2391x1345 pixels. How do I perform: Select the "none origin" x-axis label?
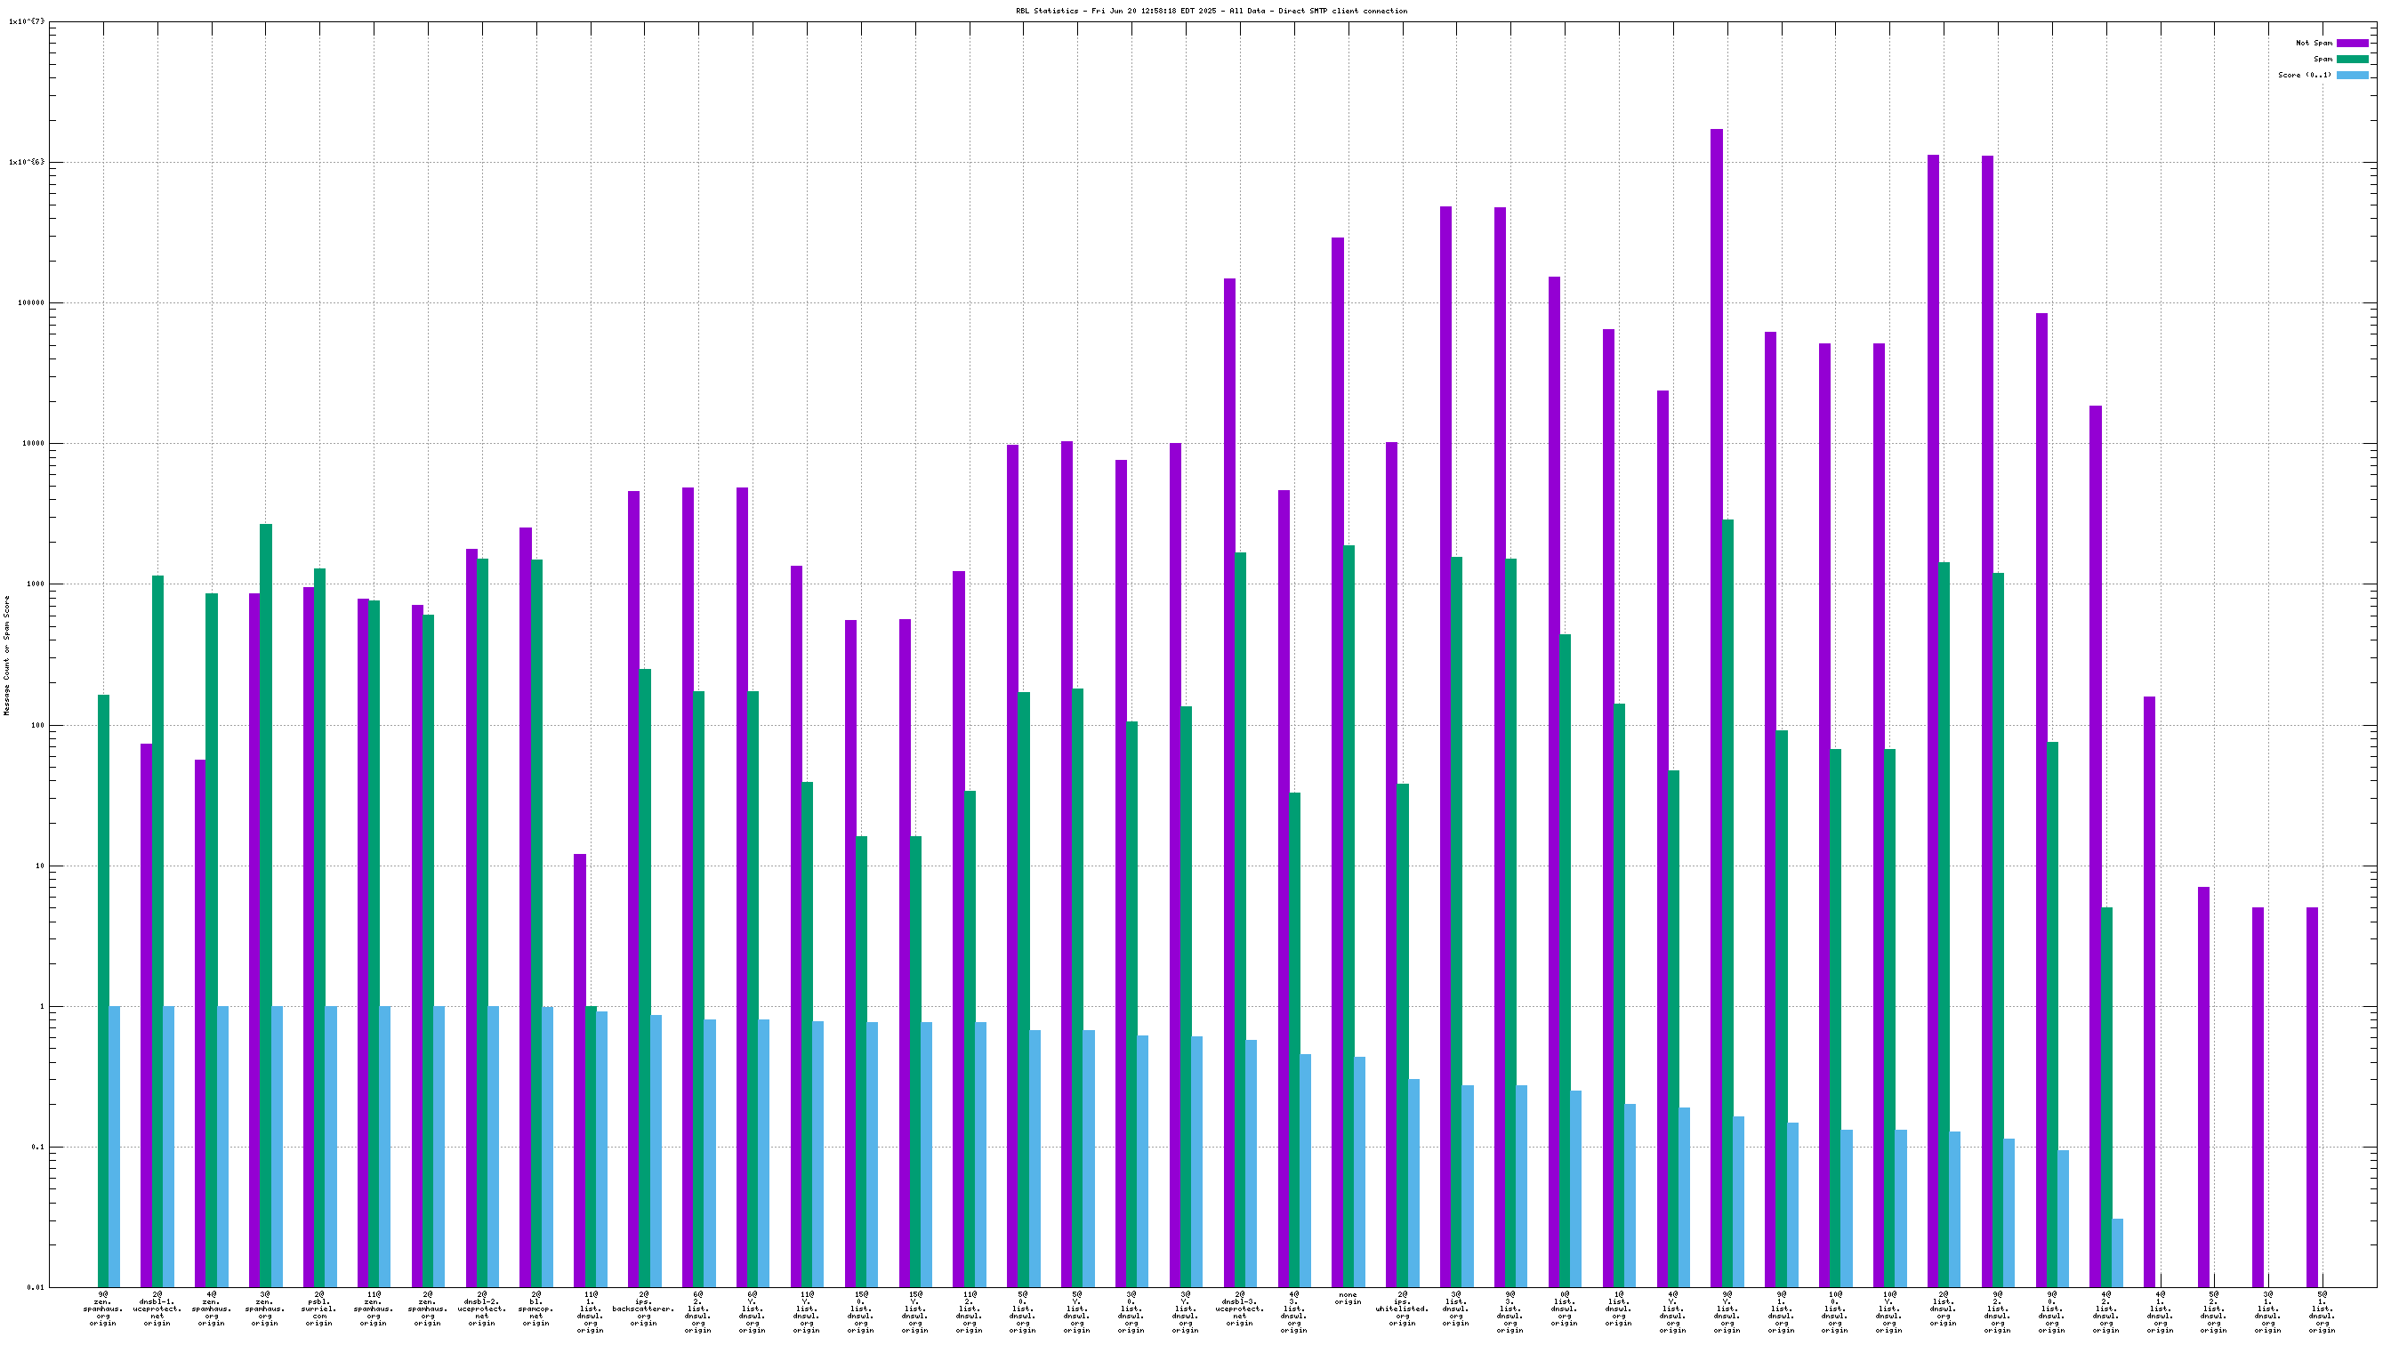coord(1348,1298)
